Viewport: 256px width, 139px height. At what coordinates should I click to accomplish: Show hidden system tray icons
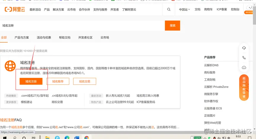tap(205, 138)
